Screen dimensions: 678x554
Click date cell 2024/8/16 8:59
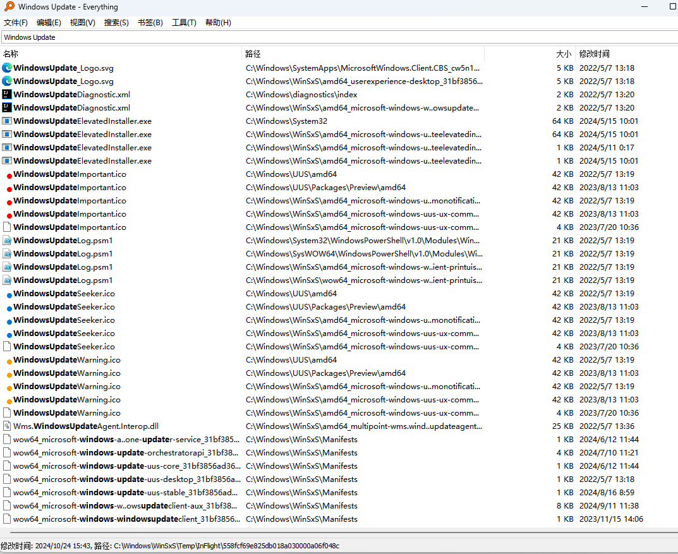coord(607,492)
